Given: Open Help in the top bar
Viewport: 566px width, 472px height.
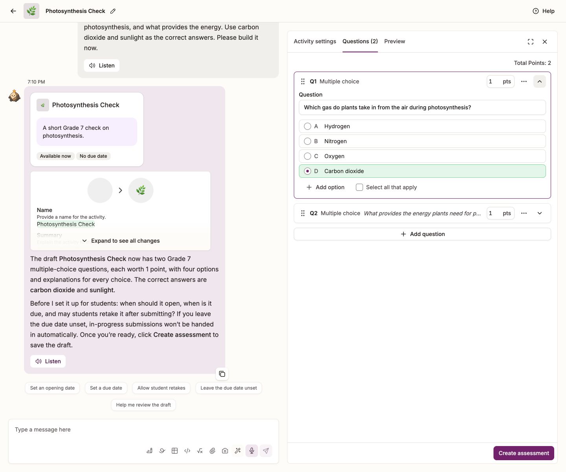Looking at the screenshot, I should click(x=543, y=11).
